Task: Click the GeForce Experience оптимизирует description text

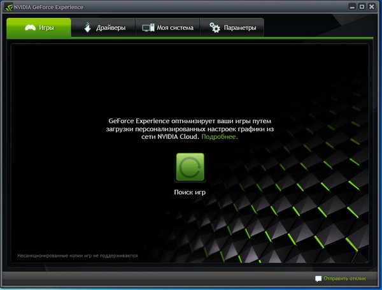Action: [190, 128]
